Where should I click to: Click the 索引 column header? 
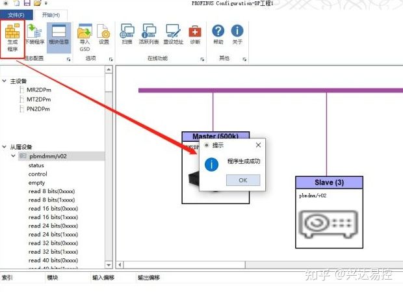[7, 278]
